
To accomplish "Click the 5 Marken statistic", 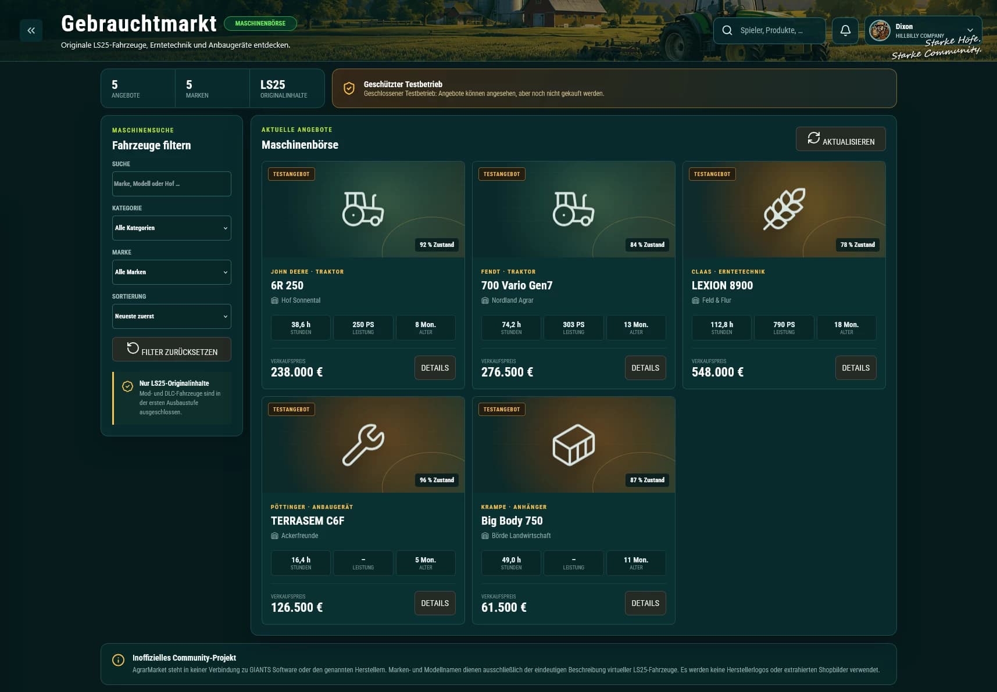I will click(x=212, y=88).
